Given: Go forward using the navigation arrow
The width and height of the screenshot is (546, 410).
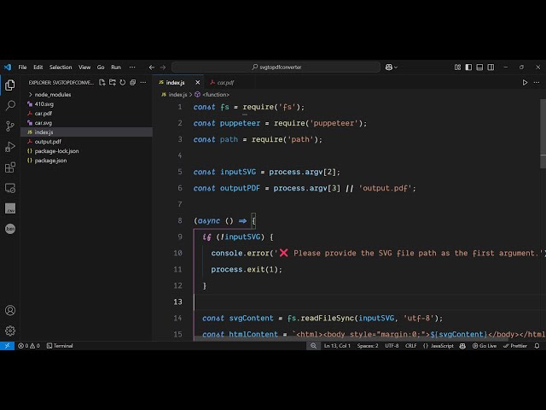Looking at the screenshot, I should coord(163,67).
